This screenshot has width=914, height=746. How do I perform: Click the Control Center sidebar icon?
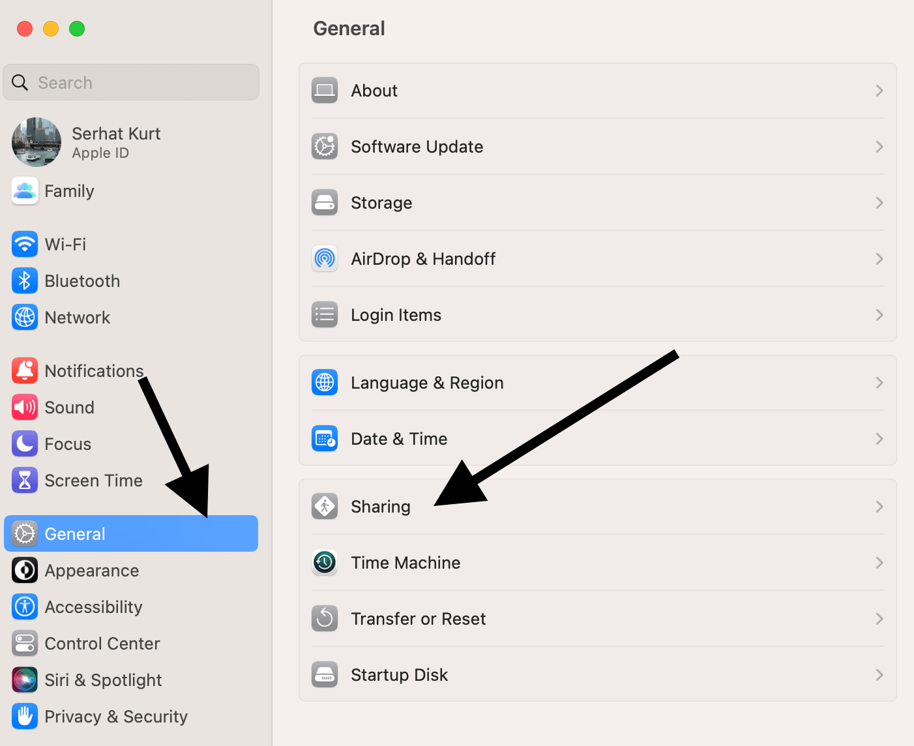25,644
